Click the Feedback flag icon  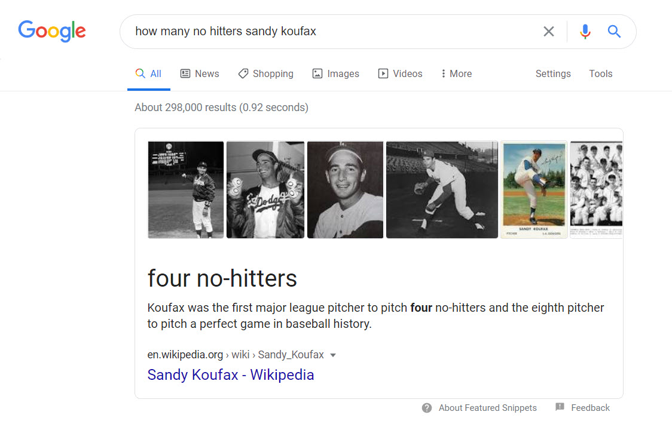[x=560, y=407]
